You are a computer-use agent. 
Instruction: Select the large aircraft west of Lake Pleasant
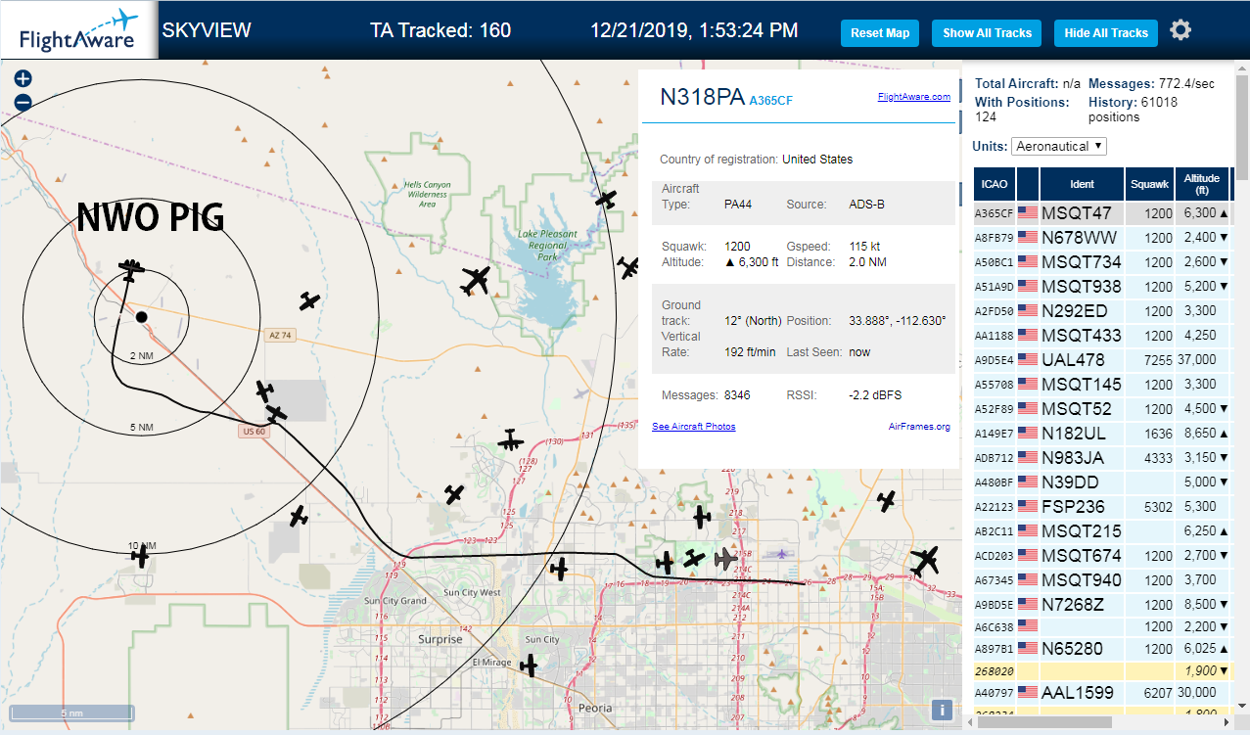click(477, 281)
